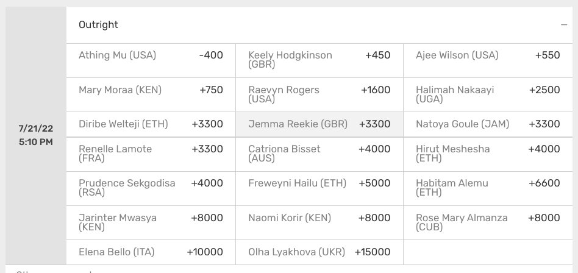Choose Catriona Bisset (AUS) +4000
Viewport: 578px width, 273px height.
(319, 154)
